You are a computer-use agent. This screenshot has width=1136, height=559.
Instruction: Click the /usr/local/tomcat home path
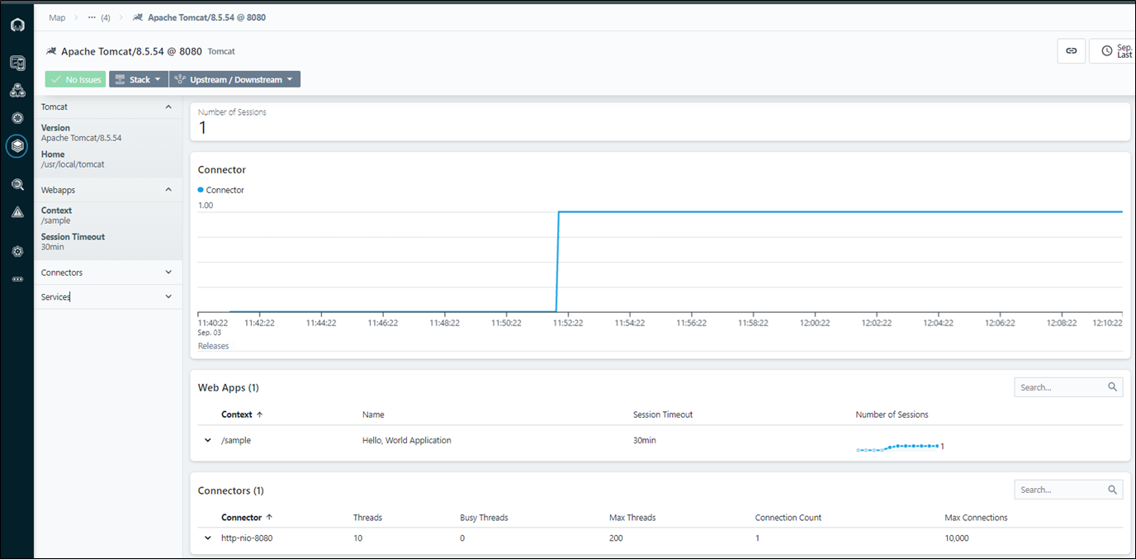pyautogui.click(x=73, y=164)
